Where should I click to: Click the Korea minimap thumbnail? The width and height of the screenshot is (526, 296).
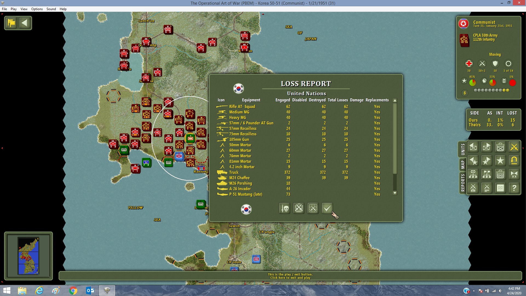pos(28,256)
